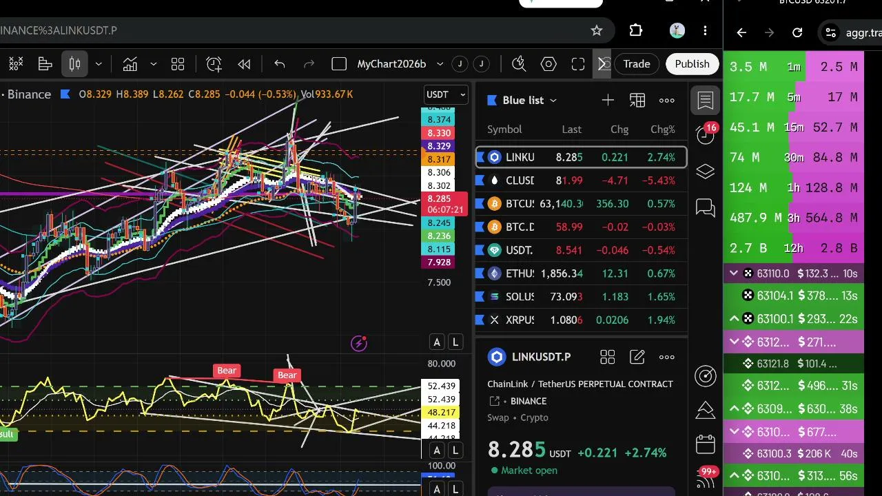Reload the aggr.trade window page
The image size is (882, 496).
point(797,32)
